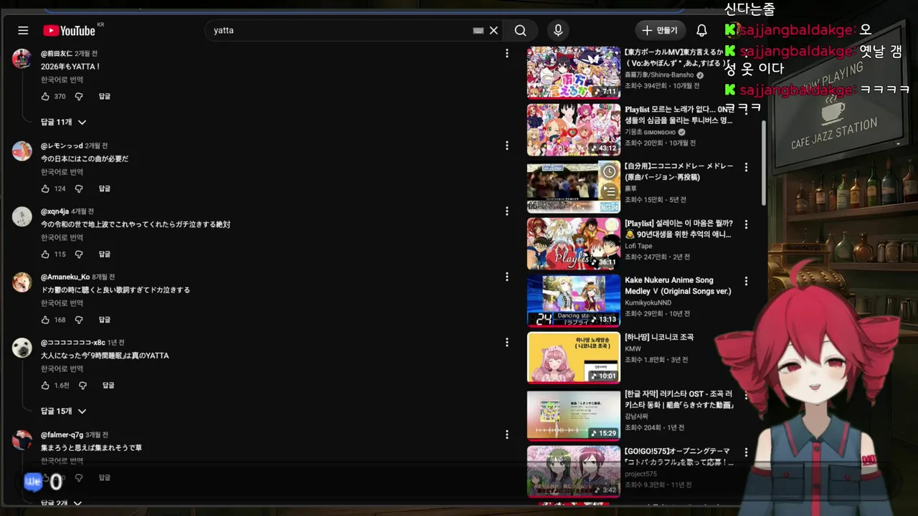
Task: Run search with the magnifier button
Action: pyautogui.click(x=521, y=30)
